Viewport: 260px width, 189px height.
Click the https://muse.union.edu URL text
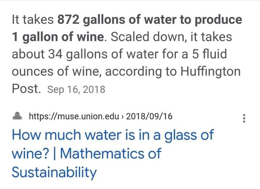point(75,116)
